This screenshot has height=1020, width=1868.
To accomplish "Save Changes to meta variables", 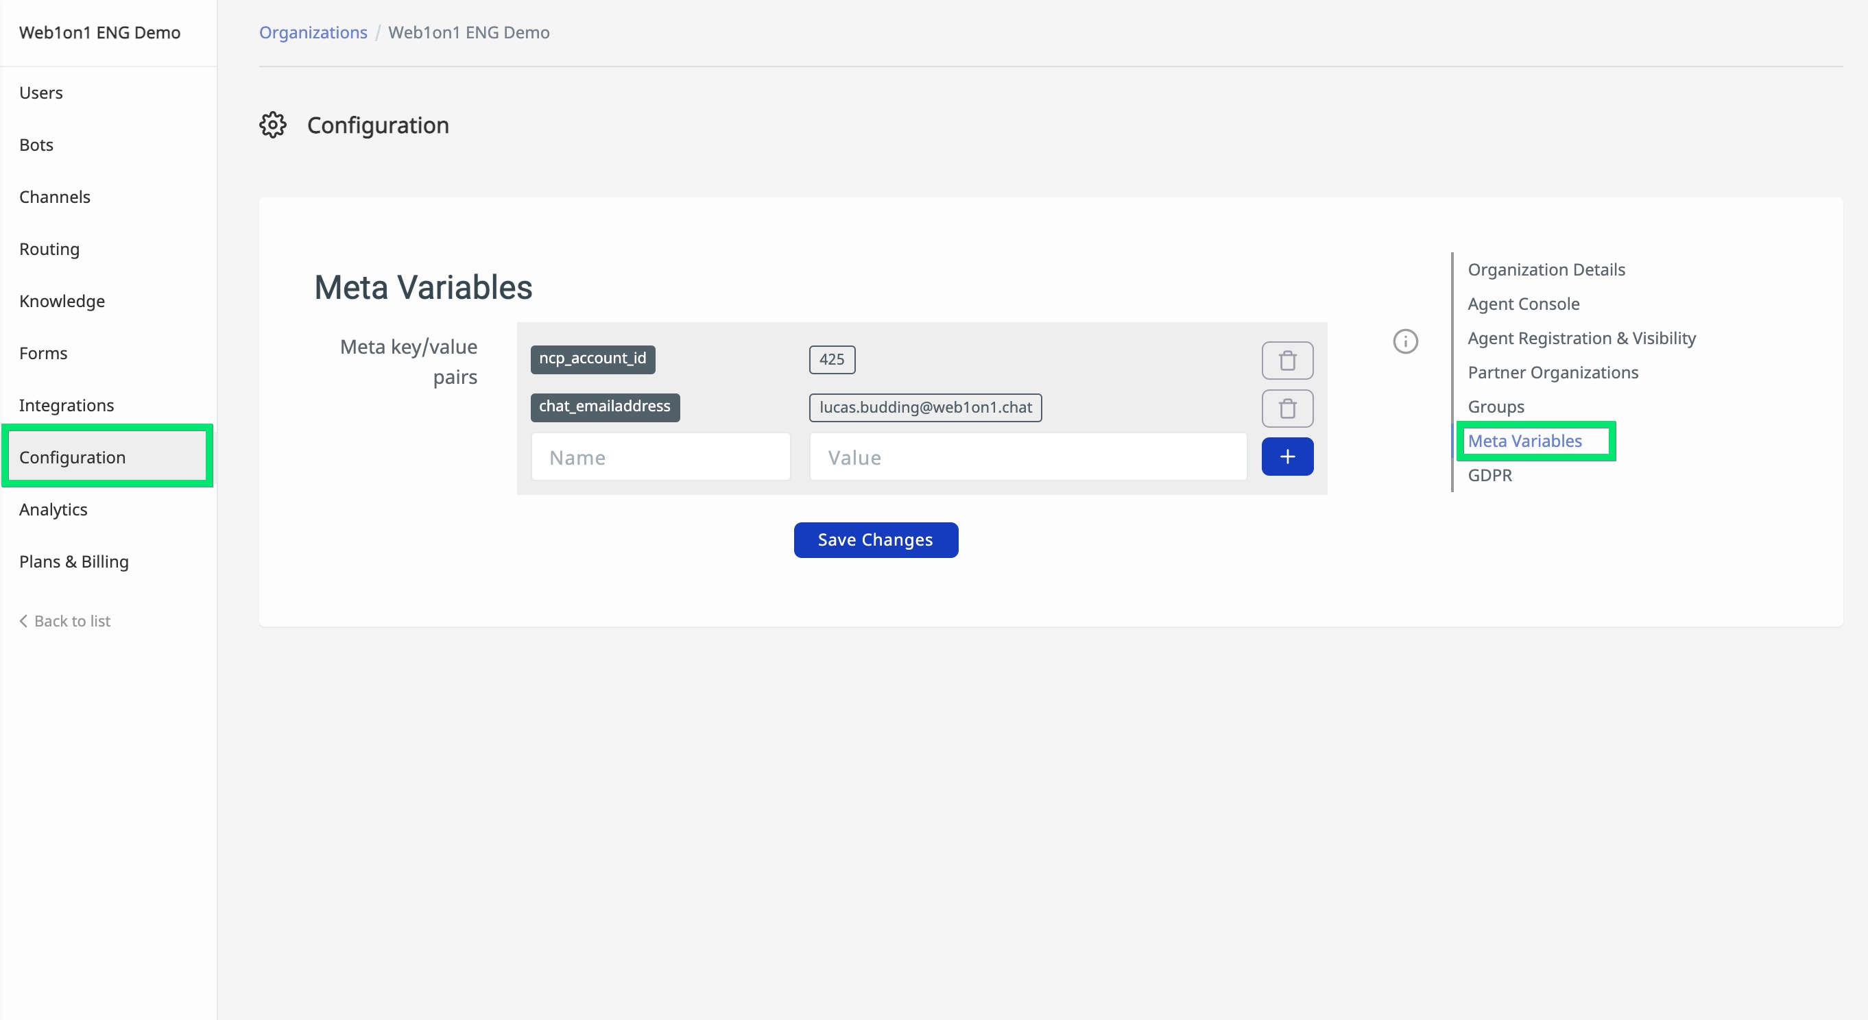I will pyautogui.click(x=875, y=540).
